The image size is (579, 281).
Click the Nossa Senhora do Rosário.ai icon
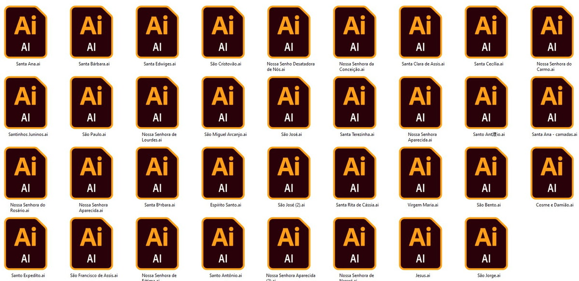26,173
